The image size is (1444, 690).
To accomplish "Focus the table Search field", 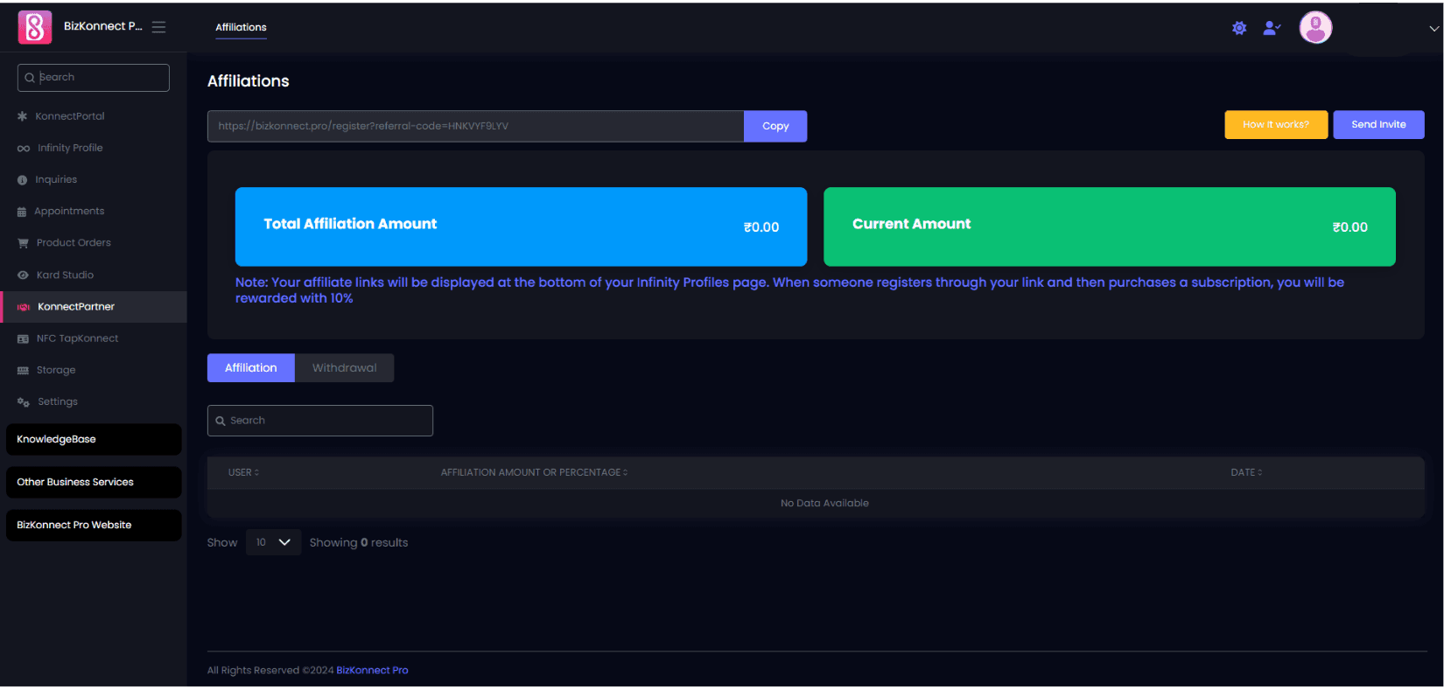I will 320,421.
